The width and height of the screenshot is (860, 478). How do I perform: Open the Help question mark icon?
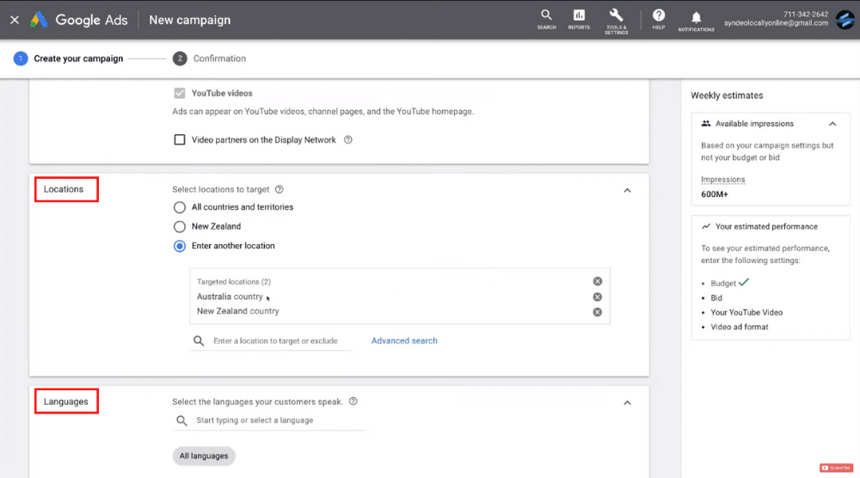(659, 19)
